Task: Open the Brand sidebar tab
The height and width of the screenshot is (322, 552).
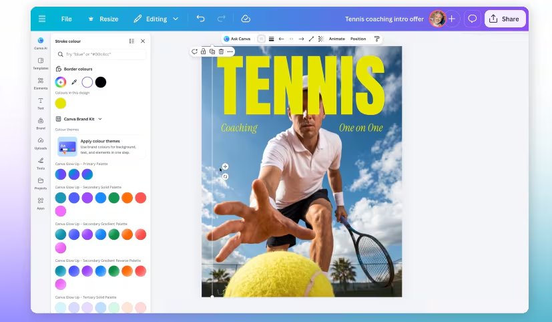Action: [x=41, y=124]
